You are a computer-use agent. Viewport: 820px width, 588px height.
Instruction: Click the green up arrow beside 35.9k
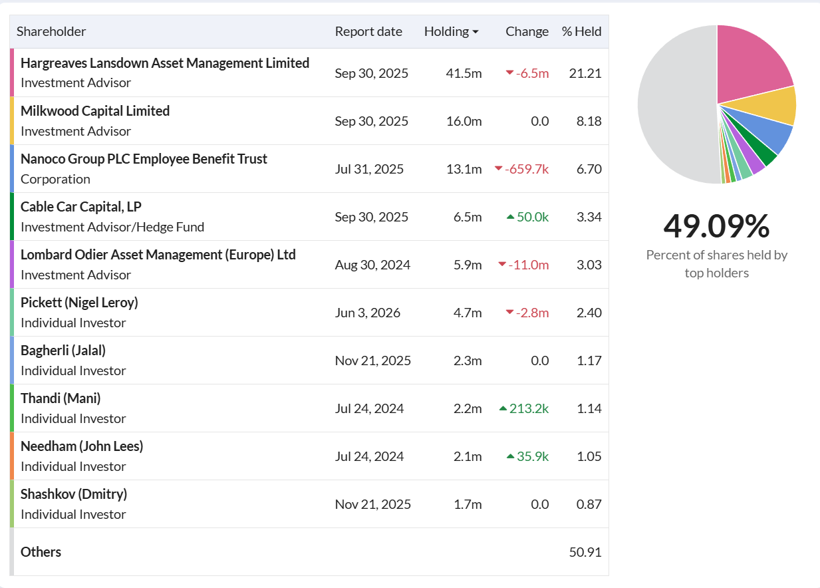point(511,456)
